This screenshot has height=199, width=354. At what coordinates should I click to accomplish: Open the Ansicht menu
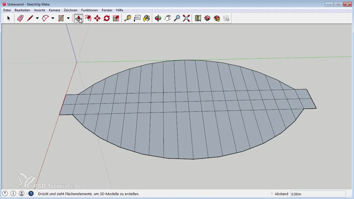(40, 10)
